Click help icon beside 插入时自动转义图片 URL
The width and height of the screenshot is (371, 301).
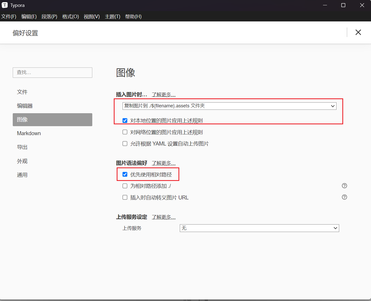(x=344, y=197)
